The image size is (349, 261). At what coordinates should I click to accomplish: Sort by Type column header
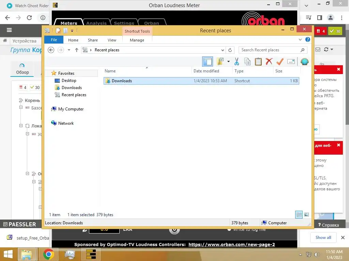[253, 71]
